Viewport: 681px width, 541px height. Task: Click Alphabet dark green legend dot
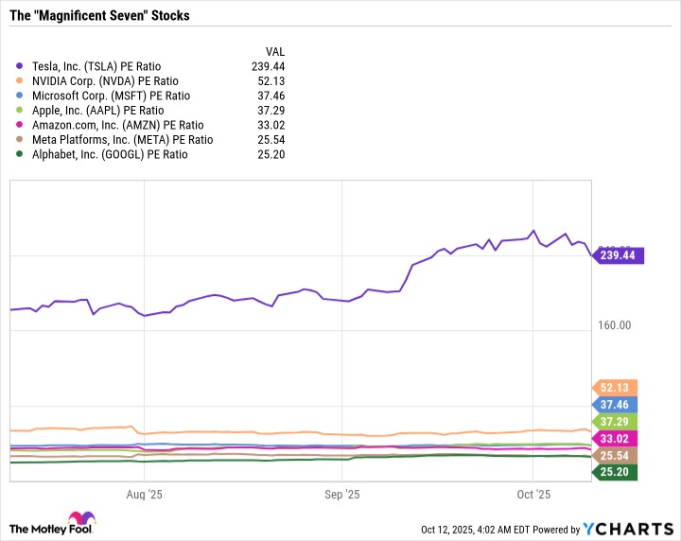[21, 154]
